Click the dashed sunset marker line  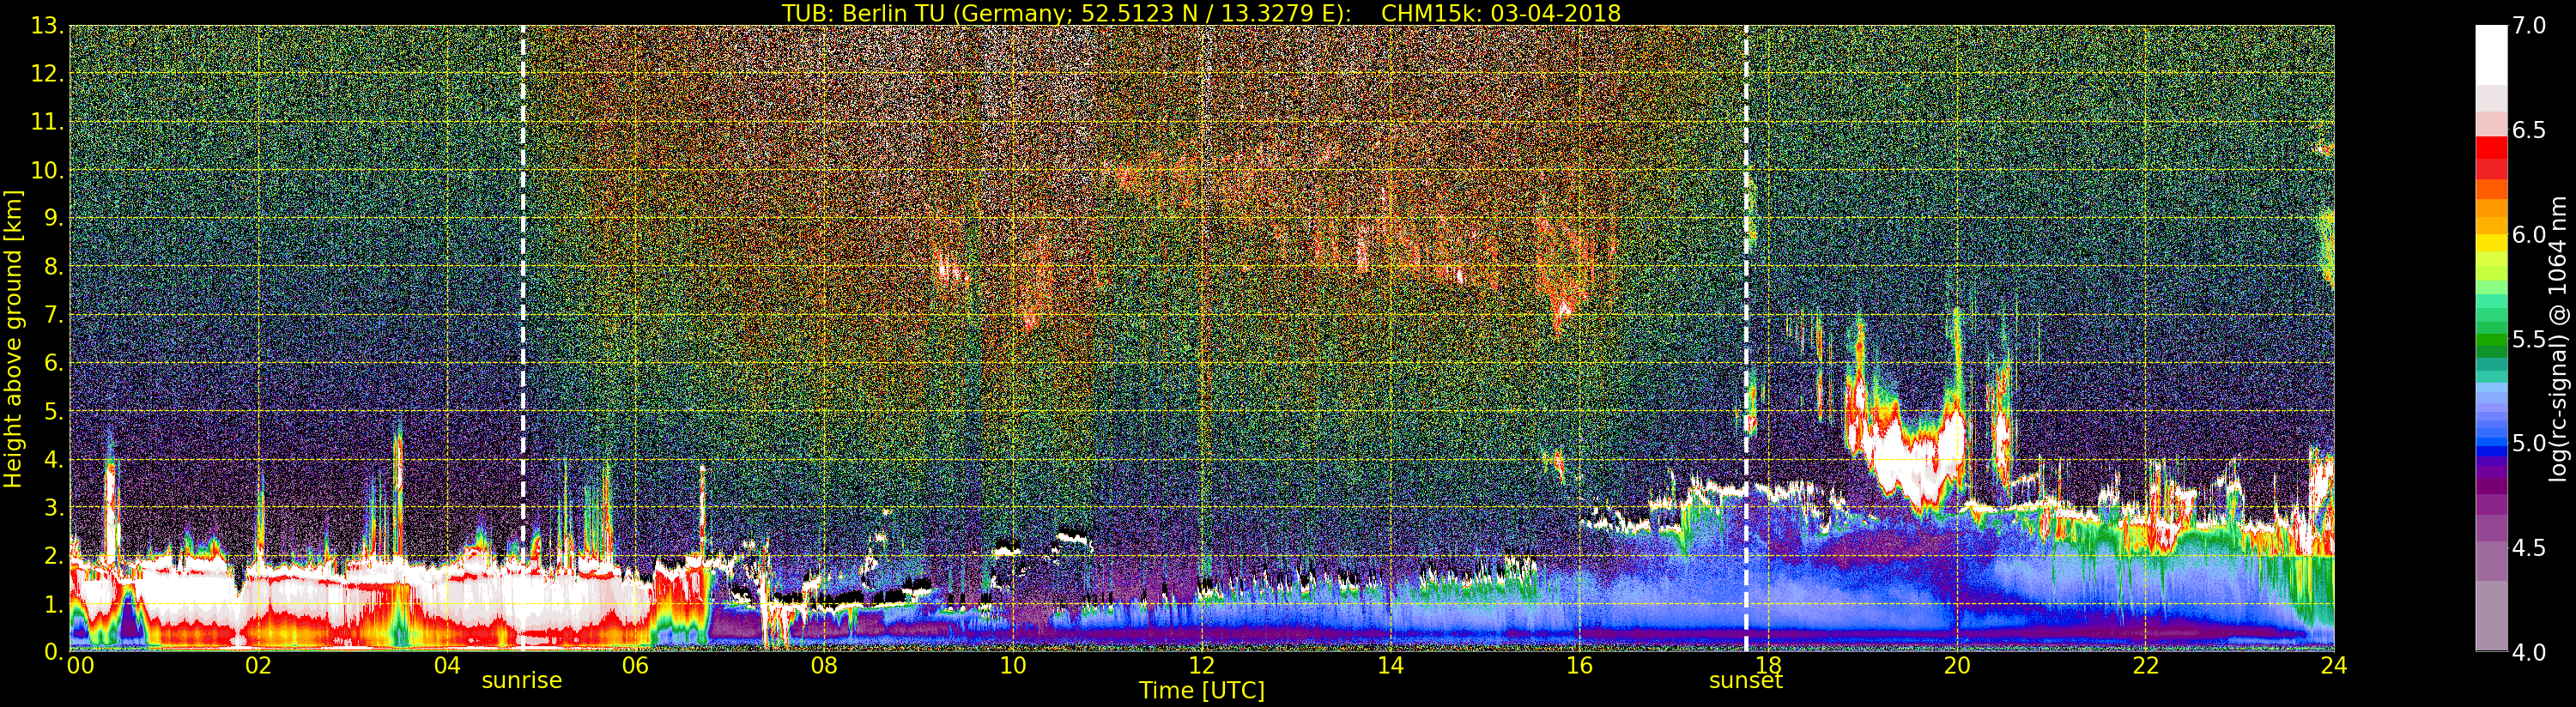click(1747, 339)
